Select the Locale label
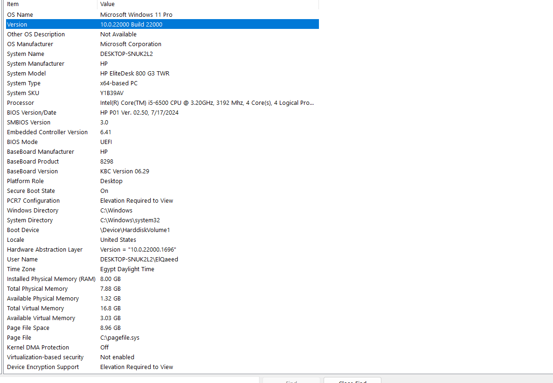This screenshot has width=553, height=383. 15,240
